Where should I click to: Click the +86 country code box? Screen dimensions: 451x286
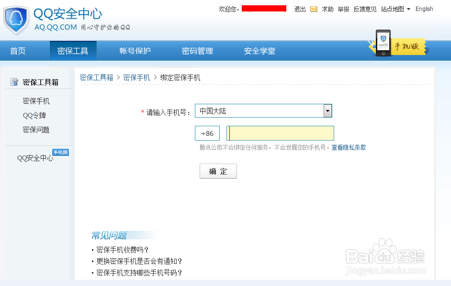tap(207, 133)
